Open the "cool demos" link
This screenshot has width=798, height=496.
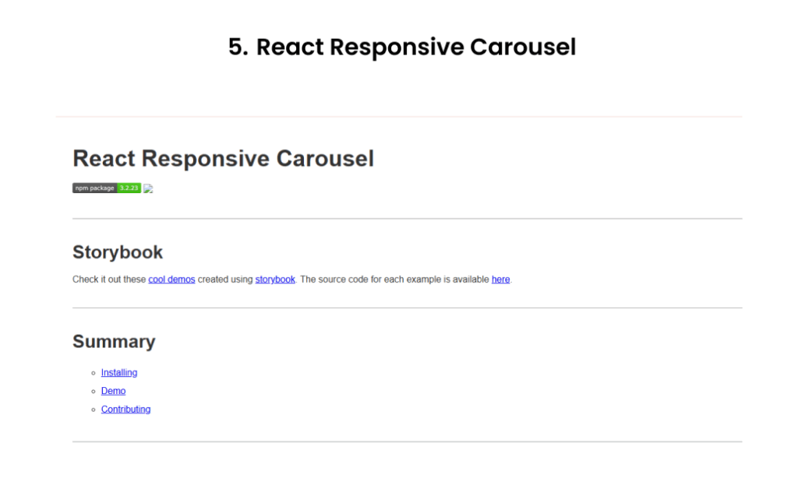(x=171, y=280)
